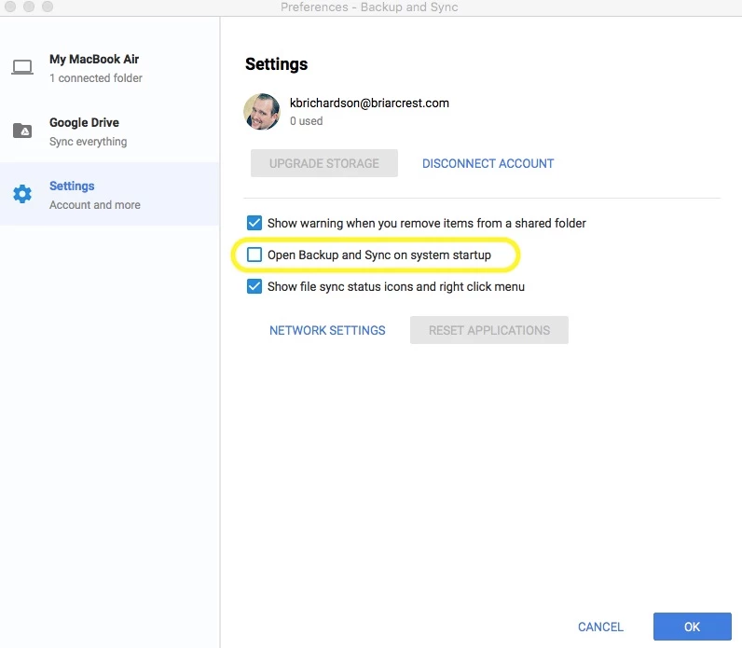This screenshot has width=742, height=648.
Task: Uncheck Show warning when removing shared items
Action: click(x=254, y=223)
